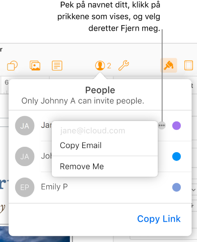This screenshot has height=242, width=197.
Task: Select the Format paintbrush icon
Action: pyautogui.click(x=169, y=65)
